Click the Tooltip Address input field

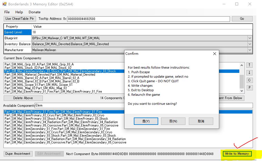(x=148, y=19)
